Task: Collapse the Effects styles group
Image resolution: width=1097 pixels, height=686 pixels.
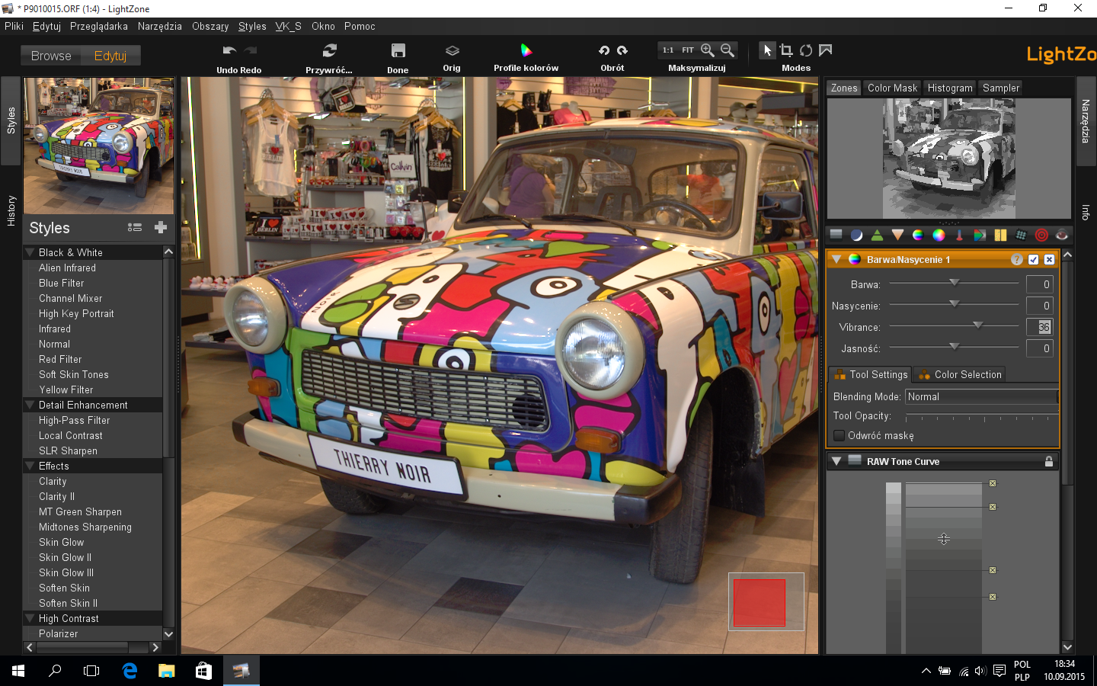Action: coord(30,466)
